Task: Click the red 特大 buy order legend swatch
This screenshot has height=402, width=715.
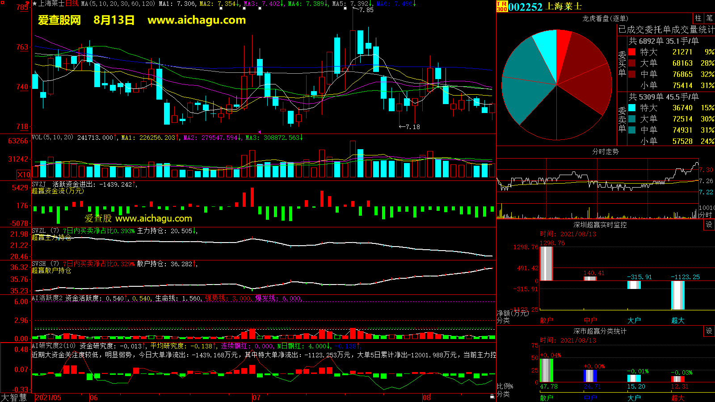Action: (x=632, y=52)
